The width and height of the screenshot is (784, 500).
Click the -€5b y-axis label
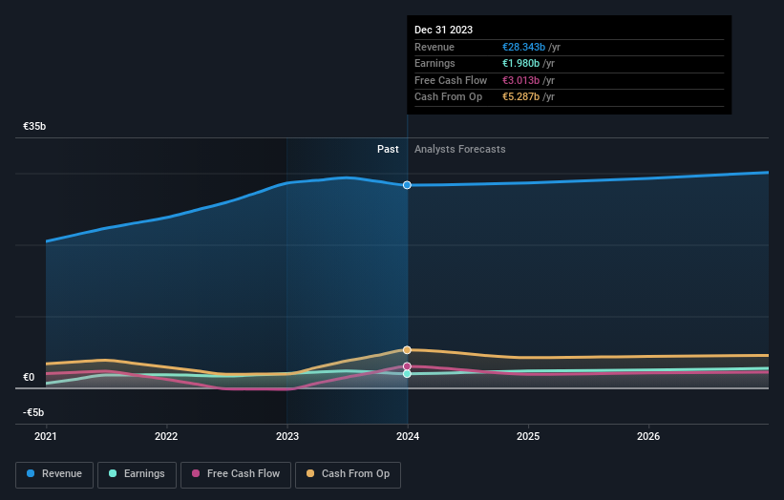point(33,412)
